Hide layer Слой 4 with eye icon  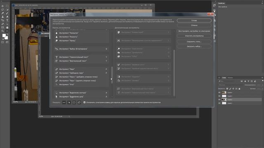click(x=219, y=92)
